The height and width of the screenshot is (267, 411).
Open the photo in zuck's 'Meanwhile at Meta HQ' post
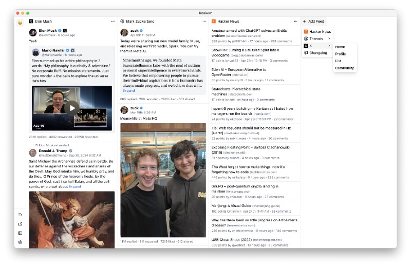point(163,180)
